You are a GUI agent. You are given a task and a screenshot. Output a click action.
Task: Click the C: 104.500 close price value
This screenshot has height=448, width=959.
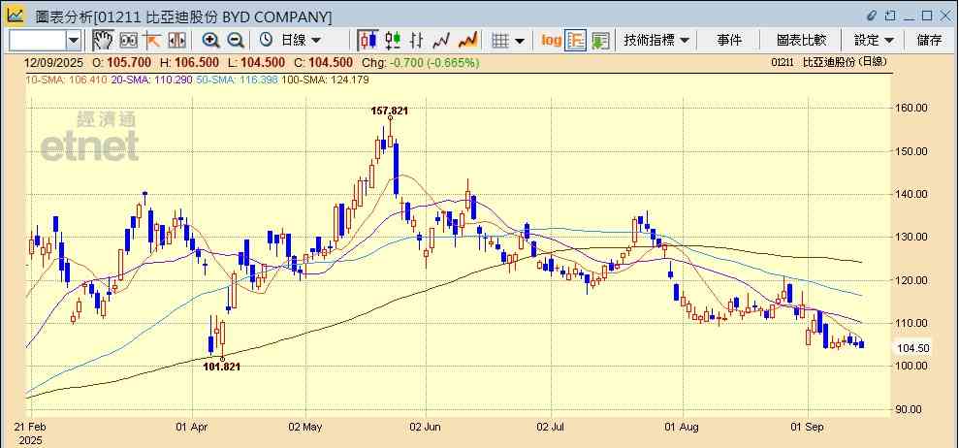pyautogui.click(x=323, y=62)
